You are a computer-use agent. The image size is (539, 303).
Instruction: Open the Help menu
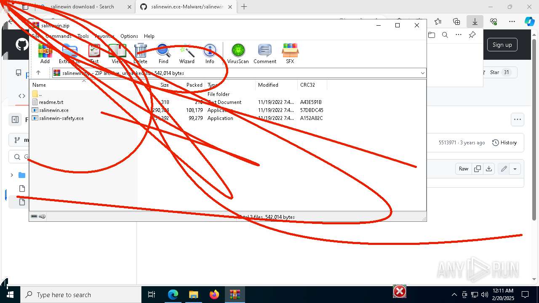[x=149, y=36]
